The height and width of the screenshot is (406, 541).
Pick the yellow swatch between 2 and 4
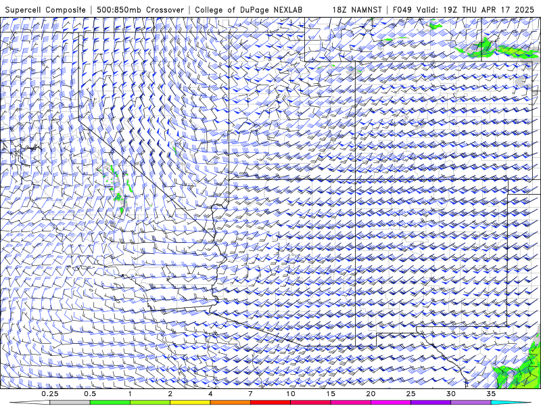[190, 403]
